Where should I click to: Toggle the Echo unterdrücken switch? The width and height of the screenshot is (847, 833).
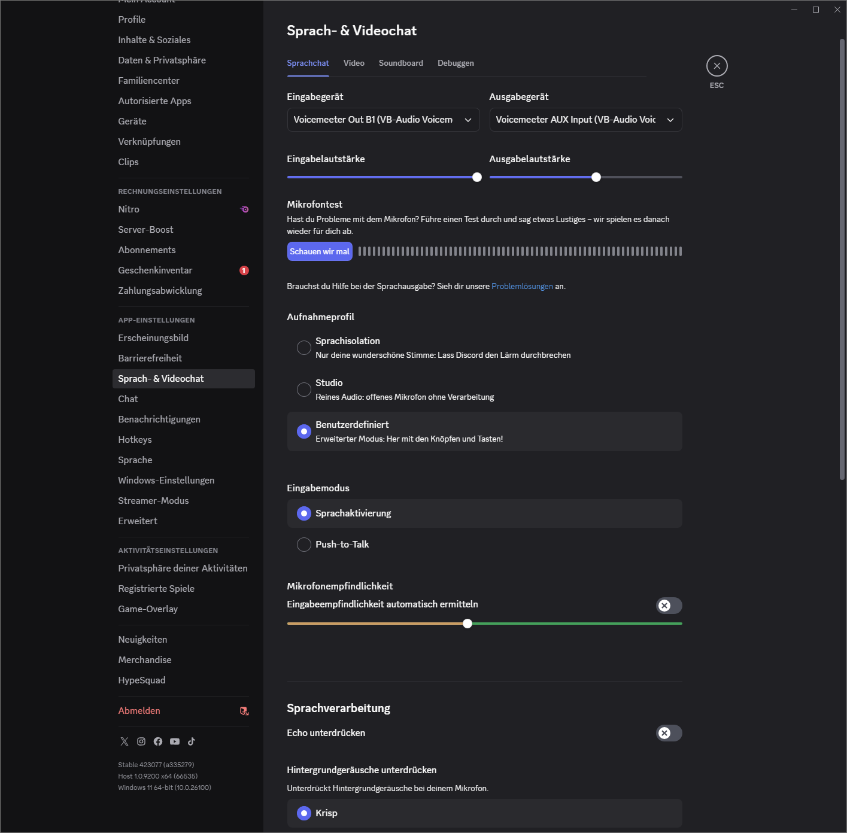(x=669, y=733)
